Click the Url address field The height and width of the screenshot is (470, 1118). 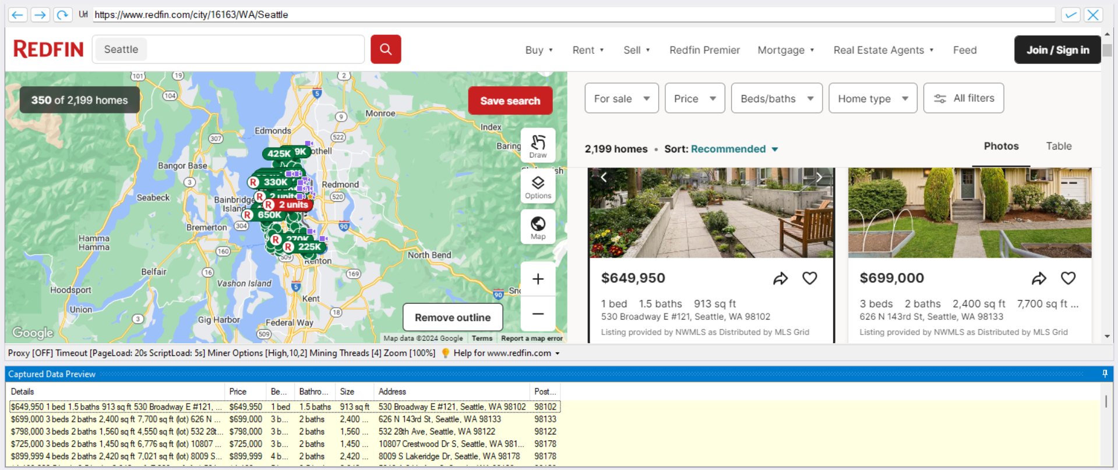click(574, 15)
